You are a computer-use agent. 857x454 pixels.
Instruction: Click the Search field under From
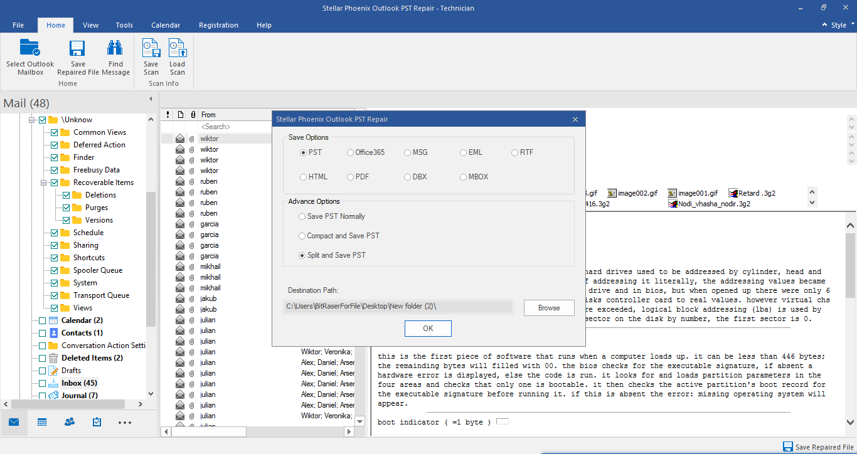click(x=235, y=127)
